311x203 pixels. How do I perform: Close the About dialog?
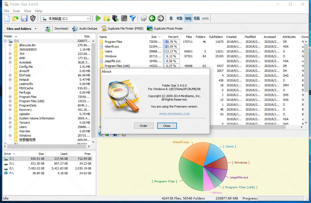(167, 126)
